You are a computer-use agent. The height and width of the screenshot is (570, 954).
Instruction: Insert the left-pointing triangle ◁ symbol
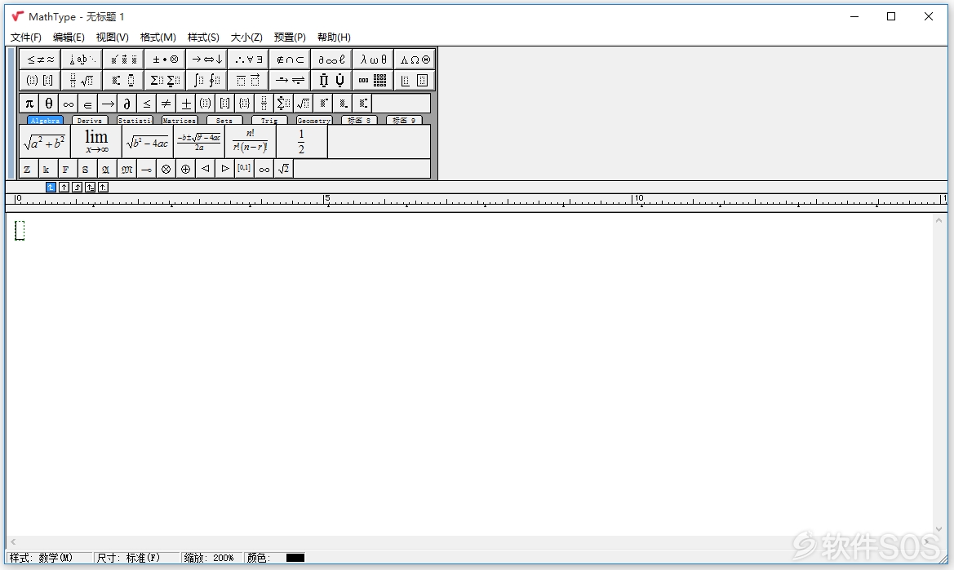(205, 169)
